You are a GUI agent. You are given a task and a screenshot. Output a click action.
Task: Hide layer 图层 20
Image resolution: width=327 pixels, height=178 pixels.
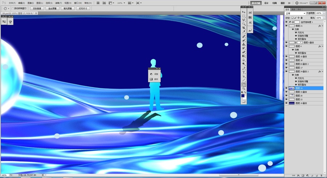click(286, 96)
